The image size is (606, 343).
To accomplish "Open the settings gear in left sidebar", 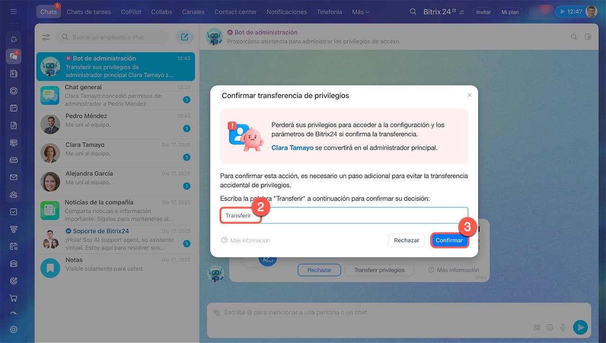I will click(x=14, y=329).
